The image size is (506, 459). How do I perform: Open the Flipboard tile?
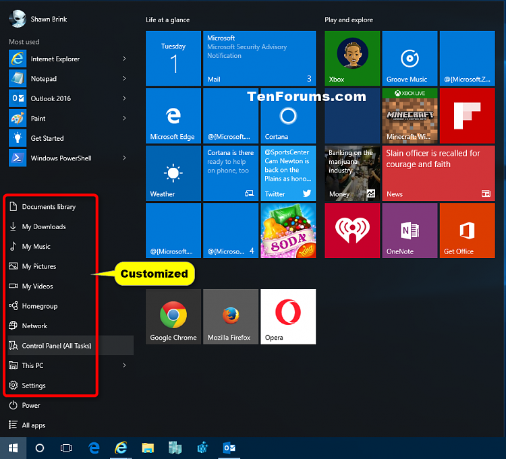[x=468, y=116]
